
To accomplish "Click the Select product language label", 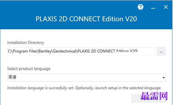I will click(29, 69).
